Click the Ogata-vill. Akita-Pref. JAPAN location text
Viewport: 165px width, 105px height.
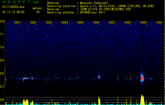(117, 6)
